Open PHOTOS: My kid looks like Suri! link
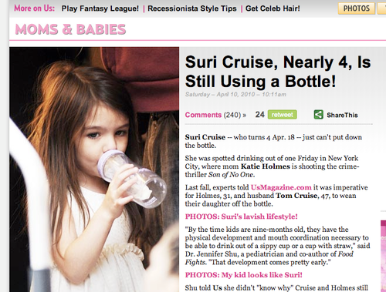 click(x=244, y=275)
